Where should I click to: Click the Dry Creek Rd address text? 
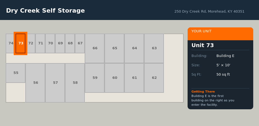pyautogui.click(x=209, y=12)
